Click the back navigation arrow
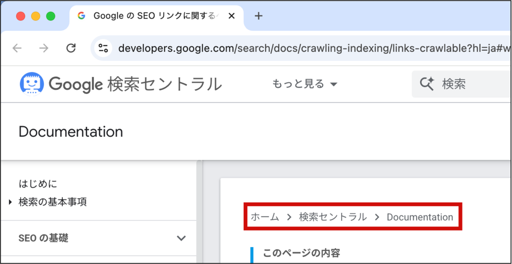Viewport: 512px width, 264px height. coord(17,48)
